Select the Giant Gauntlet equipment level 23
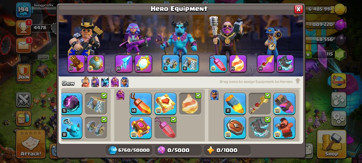362x163 pixels. (76, 64)
